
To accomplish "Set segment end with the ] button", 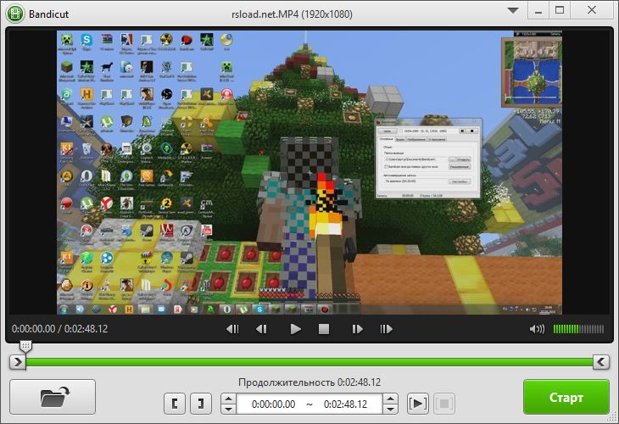I will [201, 404].
